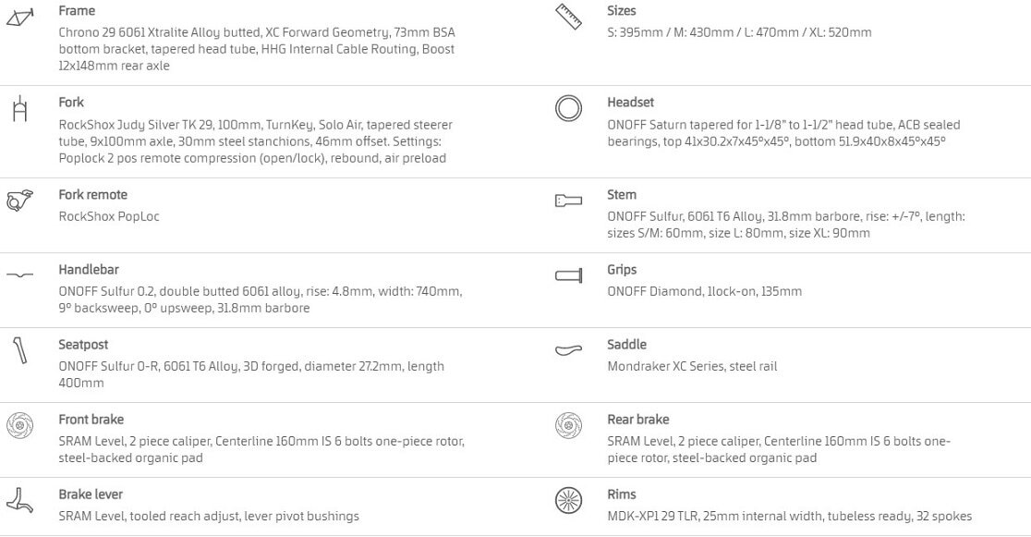The image size is (1031, 537).
Task: Click the headset ring icon
Action: coord(568,108)
